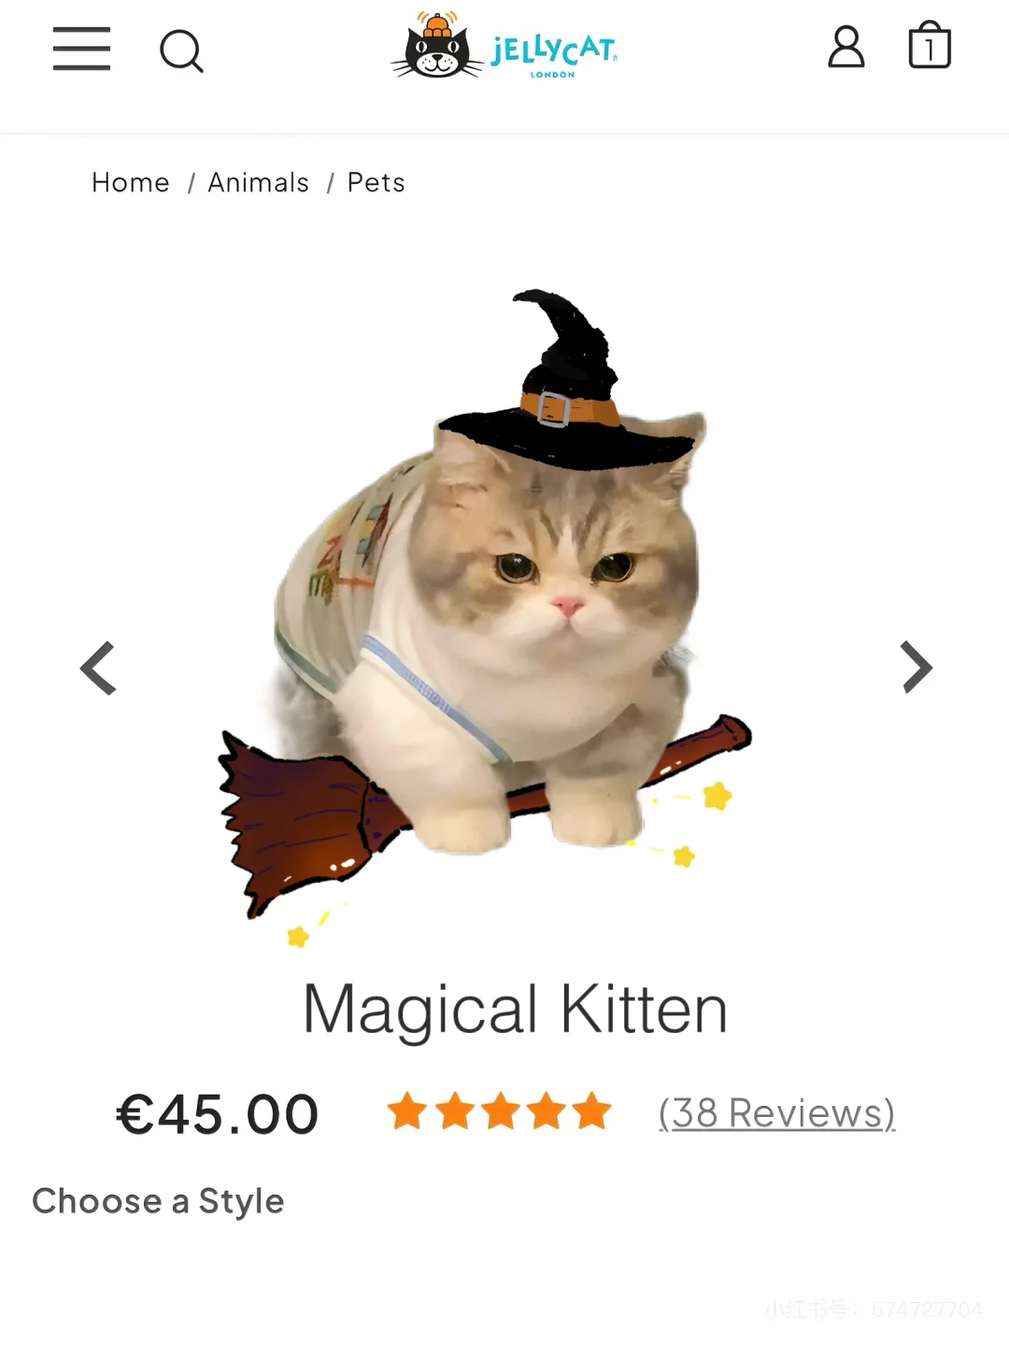The image size is (1009, 1345).
Task: View the shopping bag with 1 item
Action: 930,45
